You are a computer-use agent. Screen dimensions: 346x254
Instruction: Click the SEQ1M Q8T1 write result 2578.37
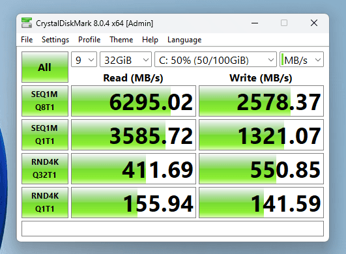coord(261,101)
